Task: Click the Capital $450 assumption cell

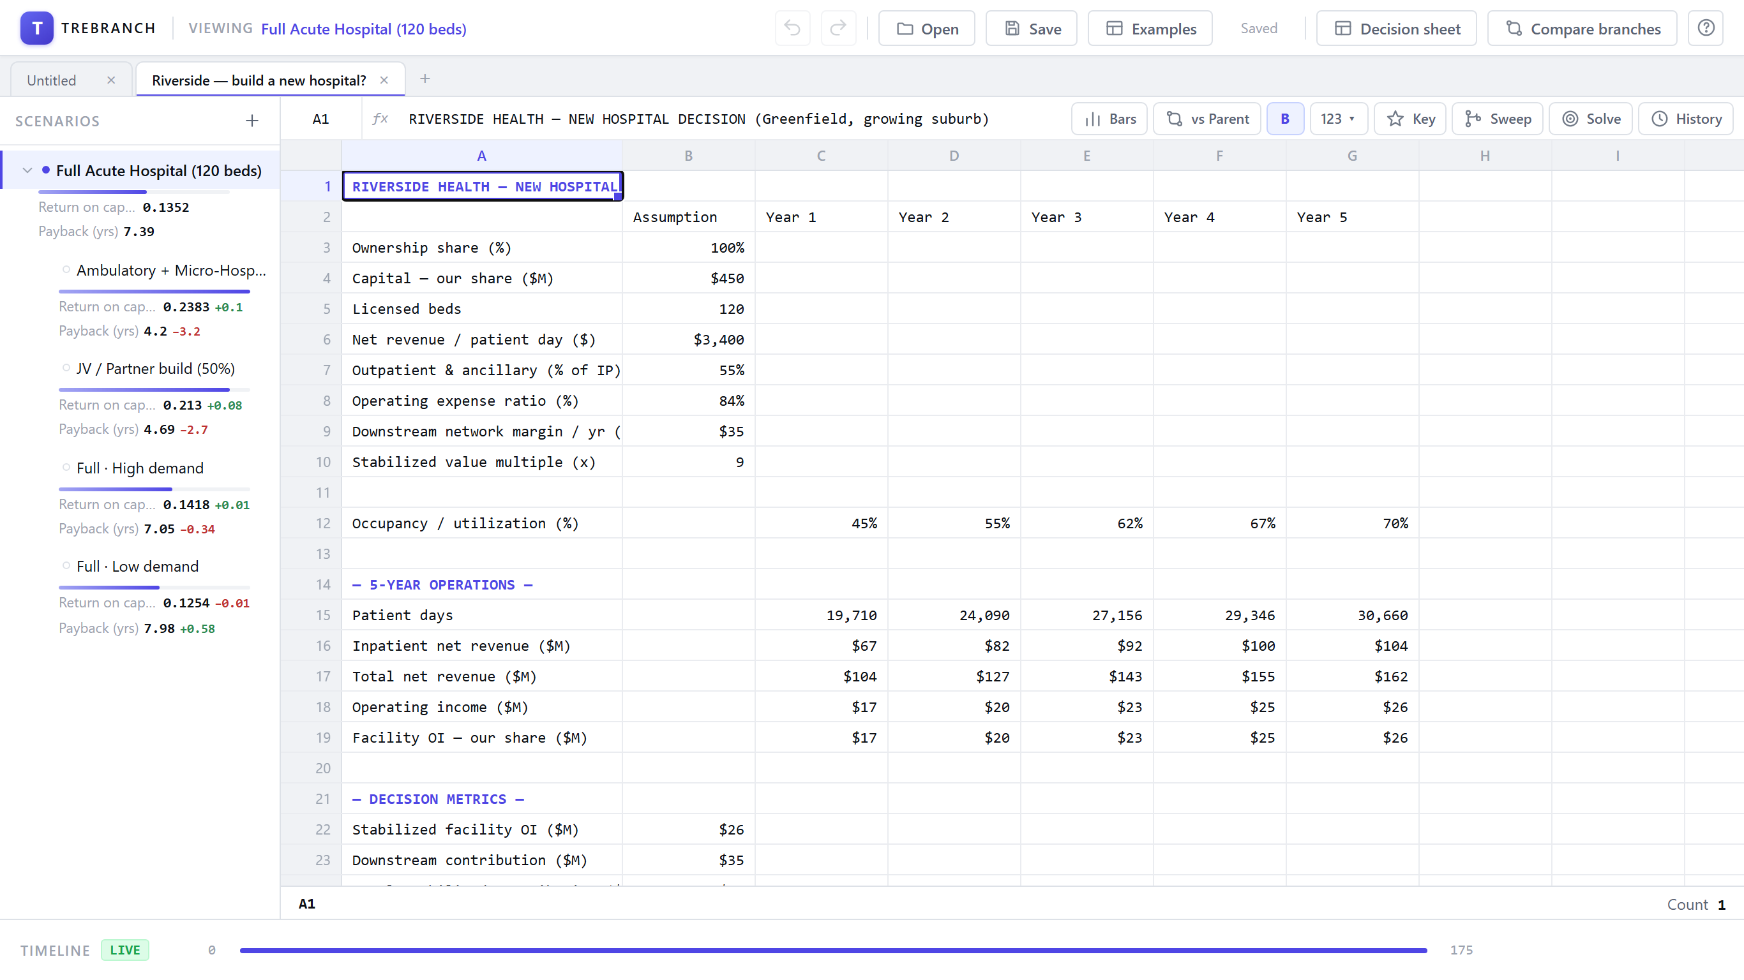Action: pyautogui.click(x=689, y=278)
